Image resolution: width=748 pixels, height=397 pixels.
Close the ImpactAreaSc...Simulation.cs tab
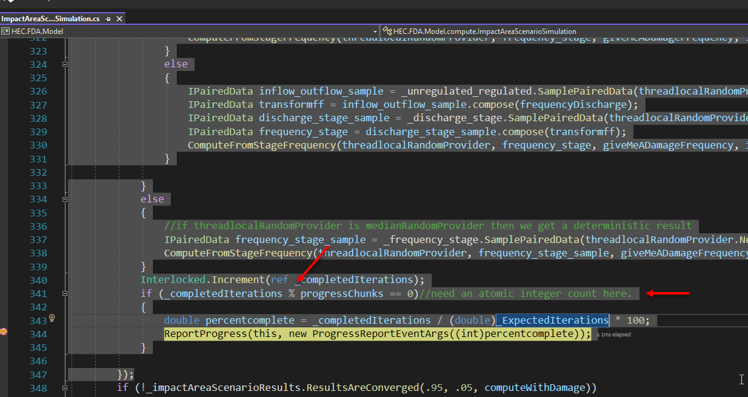(x=119, y=18)
